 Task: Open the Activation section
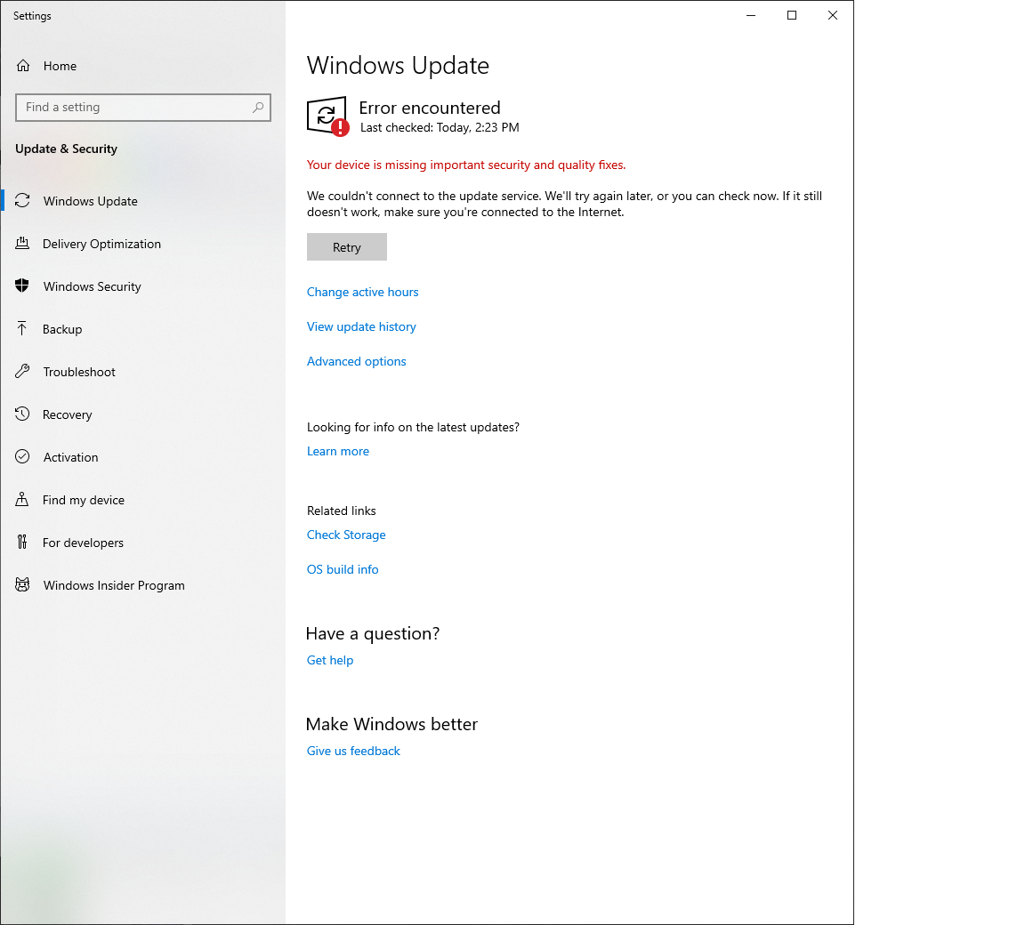coord(143,457)
